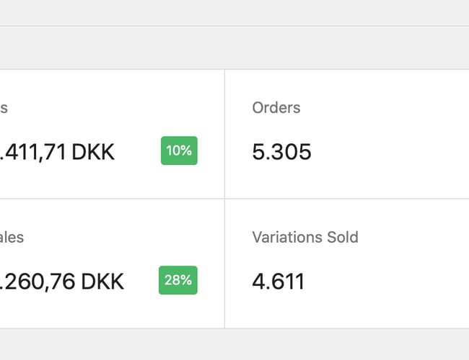Click the green 10% change badge
Screen dimensions: 469x360
pyautogui.click(x=179, y=151)
